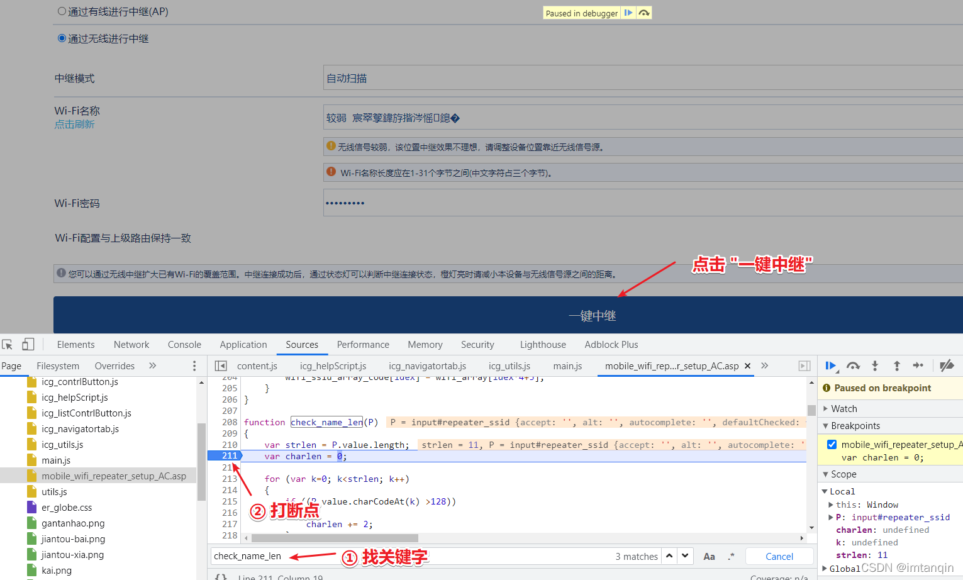The image size is (963, 580).
Task: Click the 一键中继 button
Action: point(508,315)
